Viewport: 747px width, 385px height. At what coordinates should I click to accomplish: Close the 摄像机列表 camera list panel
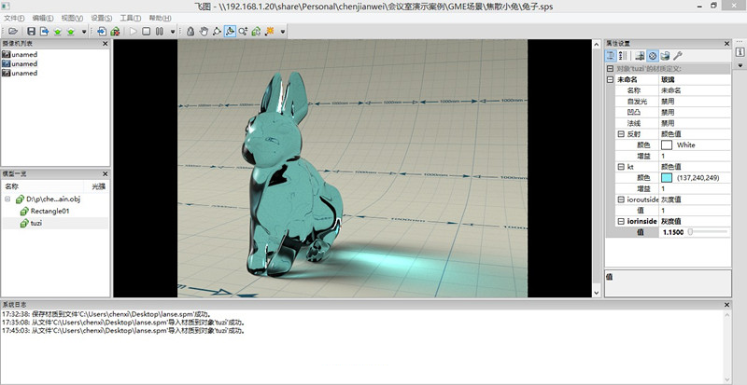[106, 43]
